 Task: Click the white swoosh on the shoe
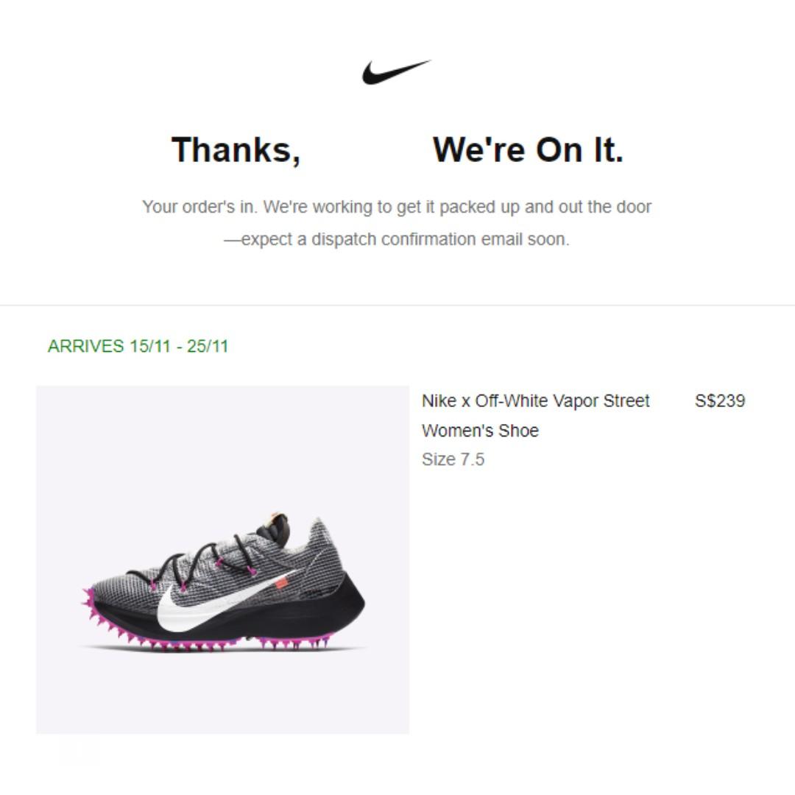click(223, 602)
